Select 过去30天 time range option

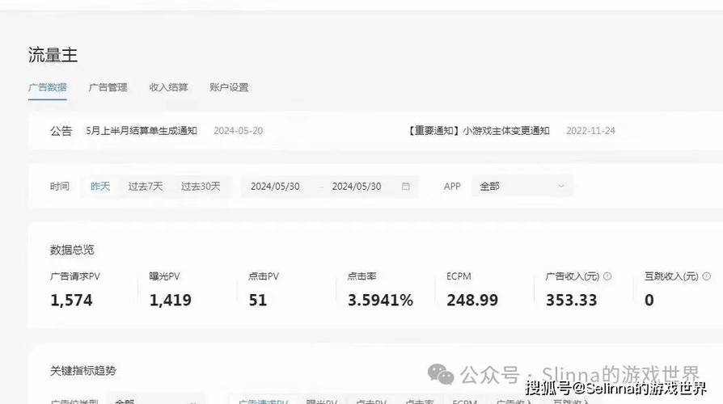201,187
